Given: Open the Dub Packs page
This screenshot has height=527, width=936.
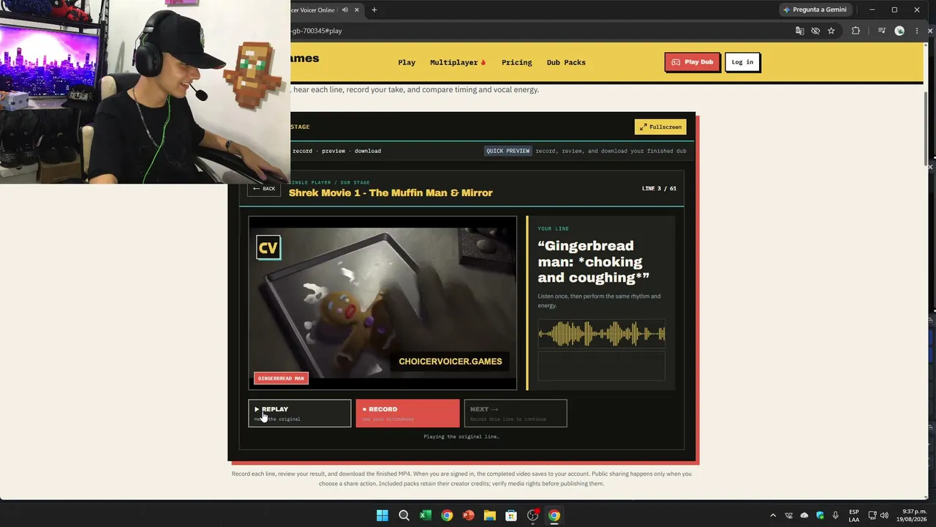Looking at the screenshot, I should pyautogui.click(x=566, y=62).
